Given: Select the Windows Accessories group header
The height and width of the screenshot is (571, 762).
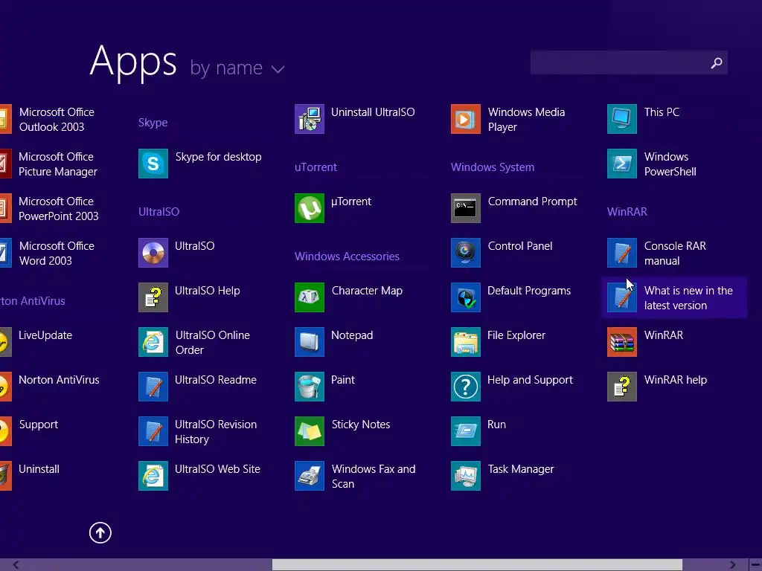Looking at the screenshot, I should (347, 257).
